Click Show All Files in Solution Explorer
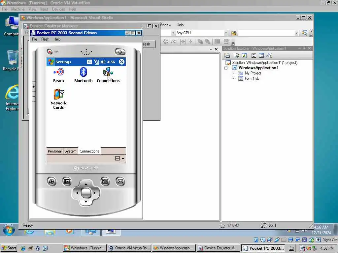338x253 pixels. point(236,55)
